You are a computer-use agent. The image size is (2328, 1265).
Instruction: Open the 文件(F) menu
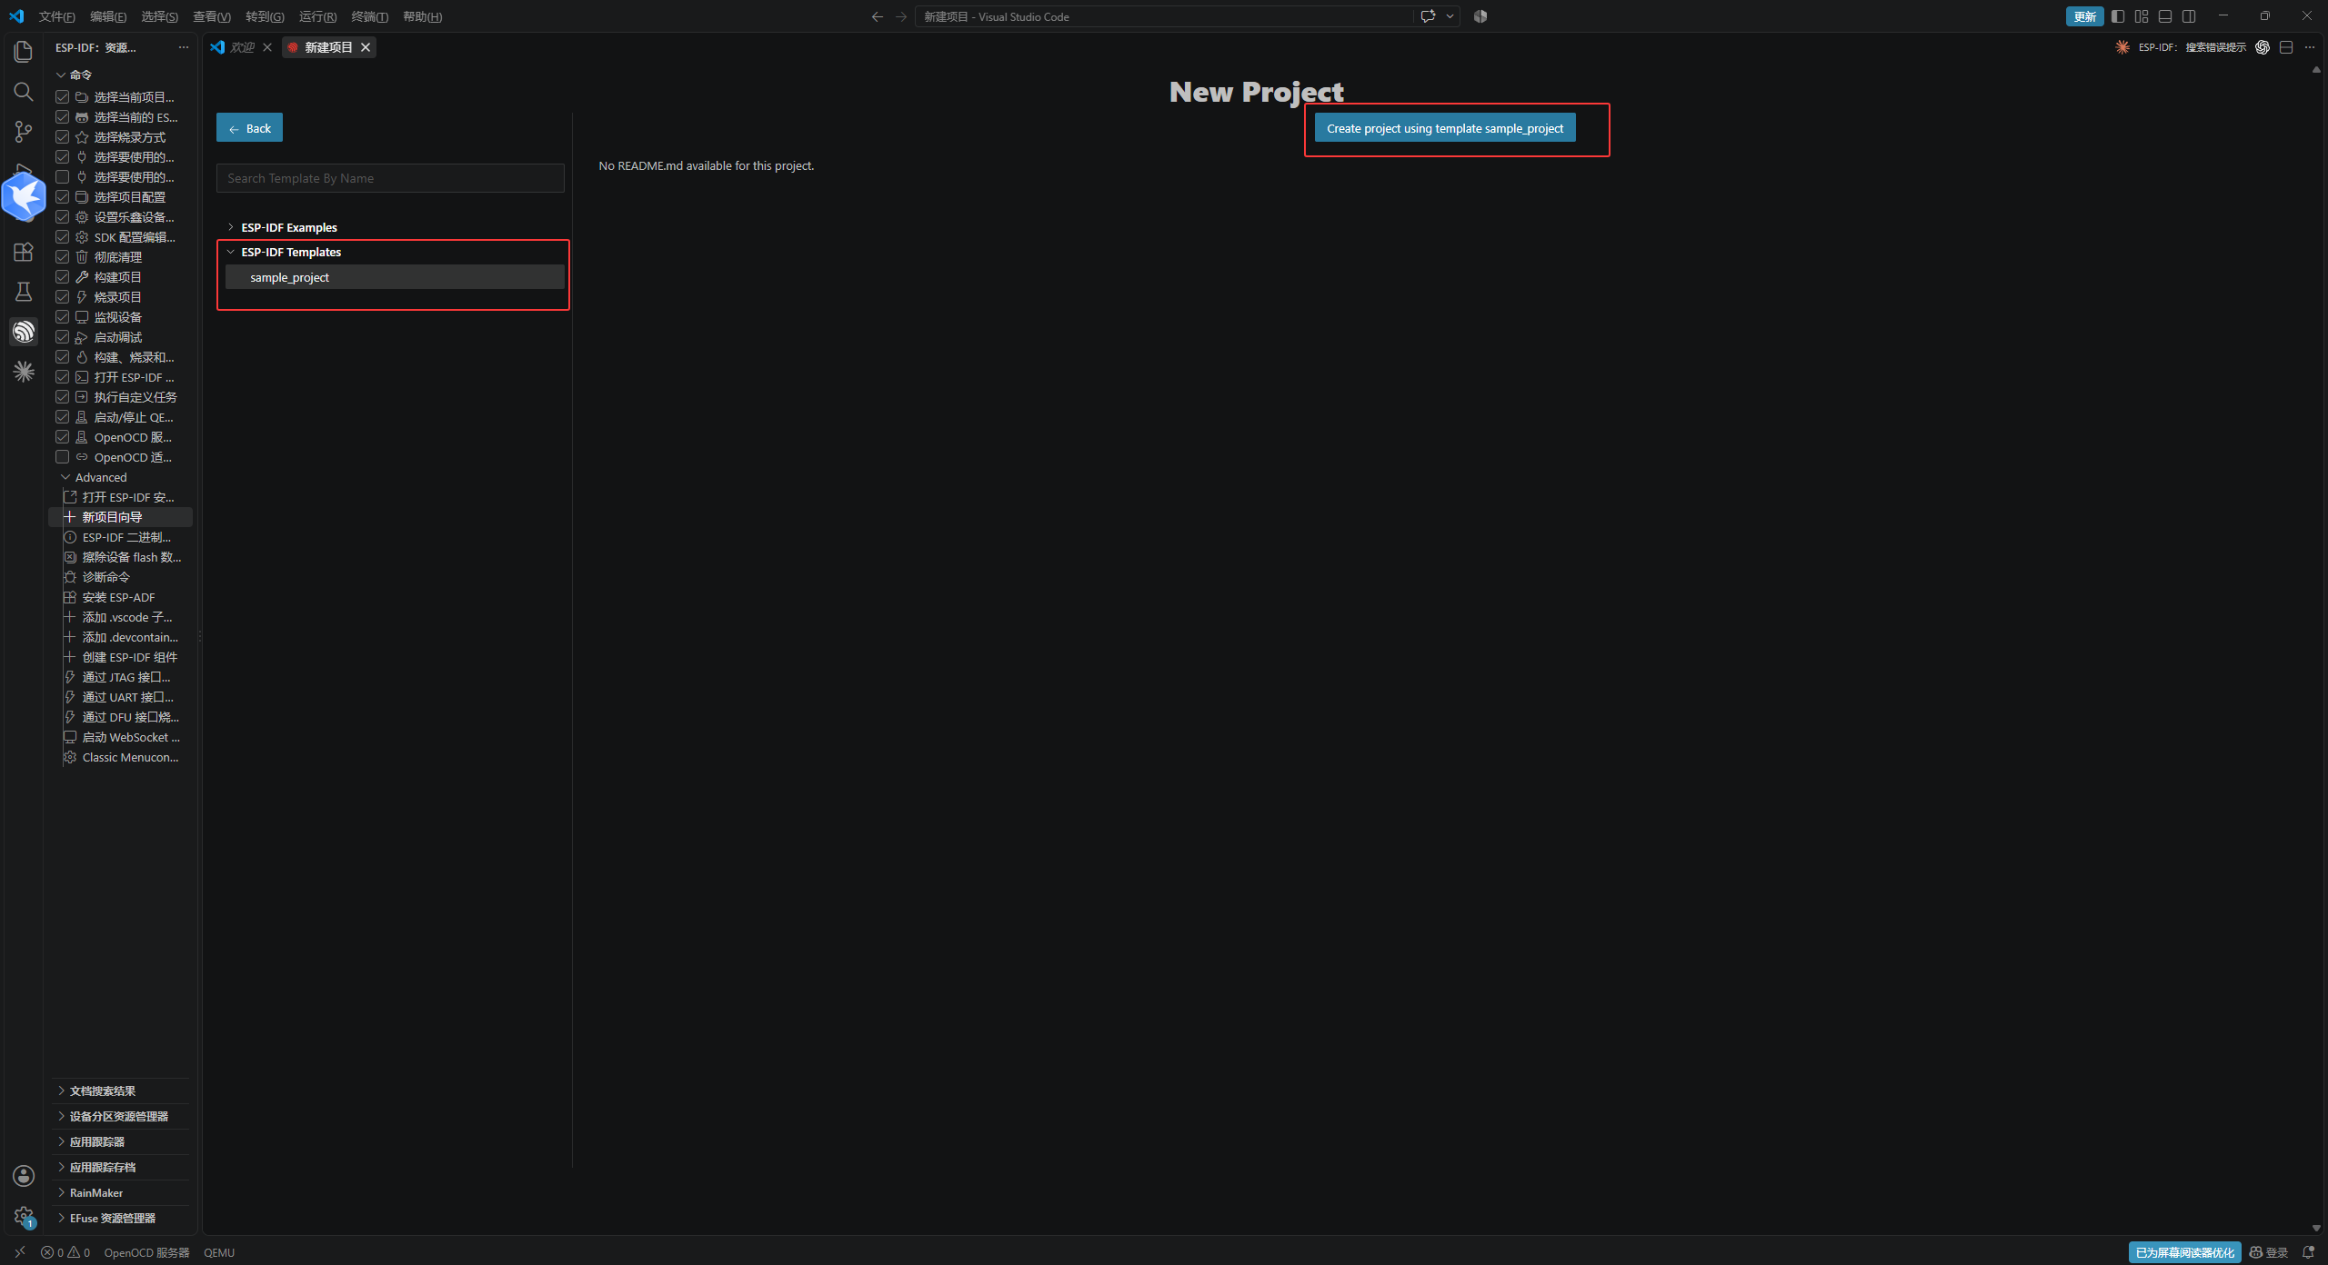click(x=56, y=16)
